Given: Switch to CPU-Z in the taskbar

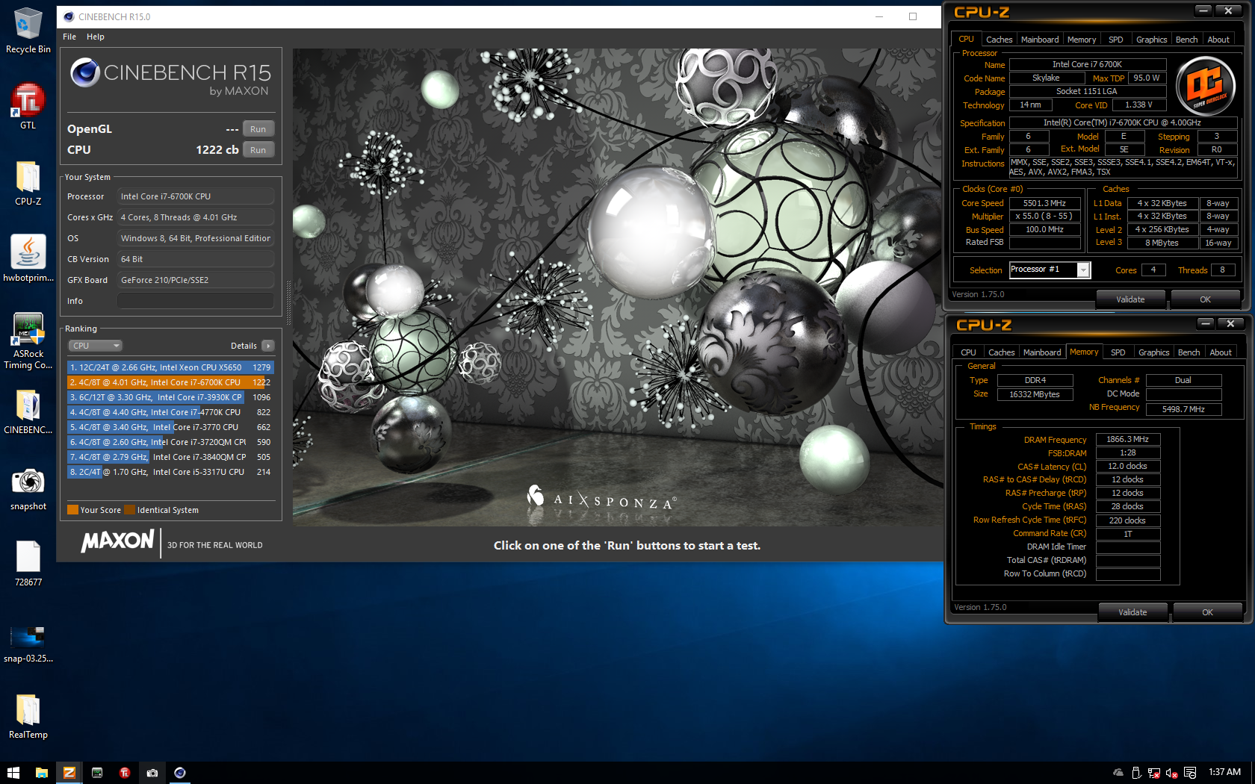Looking at the screenshot, I should tap(69, 773).
